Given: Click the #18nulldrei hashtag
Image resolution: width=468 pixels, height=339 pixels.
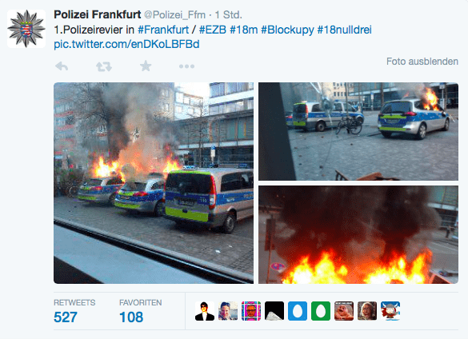Looking at the screenshot, I should coord(345,30).
